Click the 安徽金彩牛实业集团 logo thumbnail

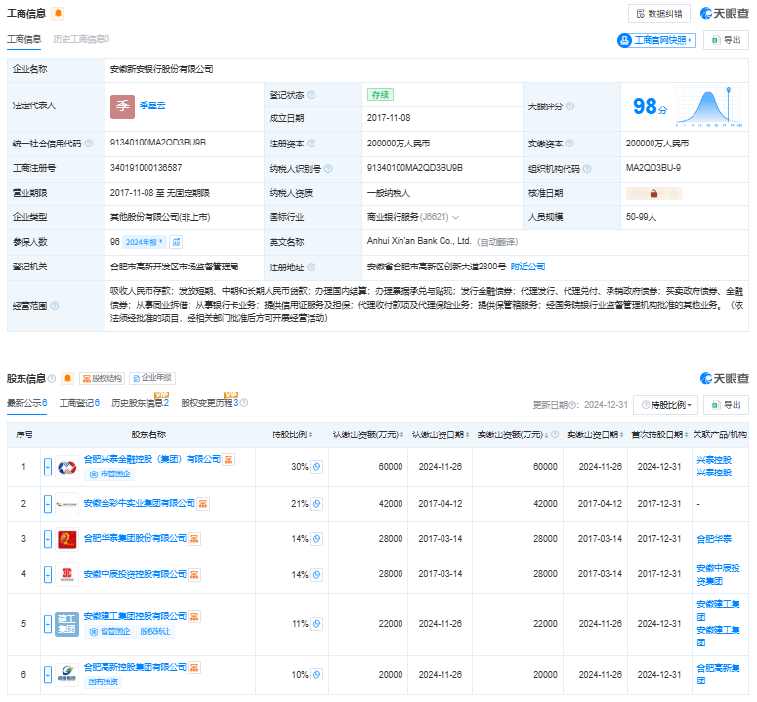(x=66, y=504)
